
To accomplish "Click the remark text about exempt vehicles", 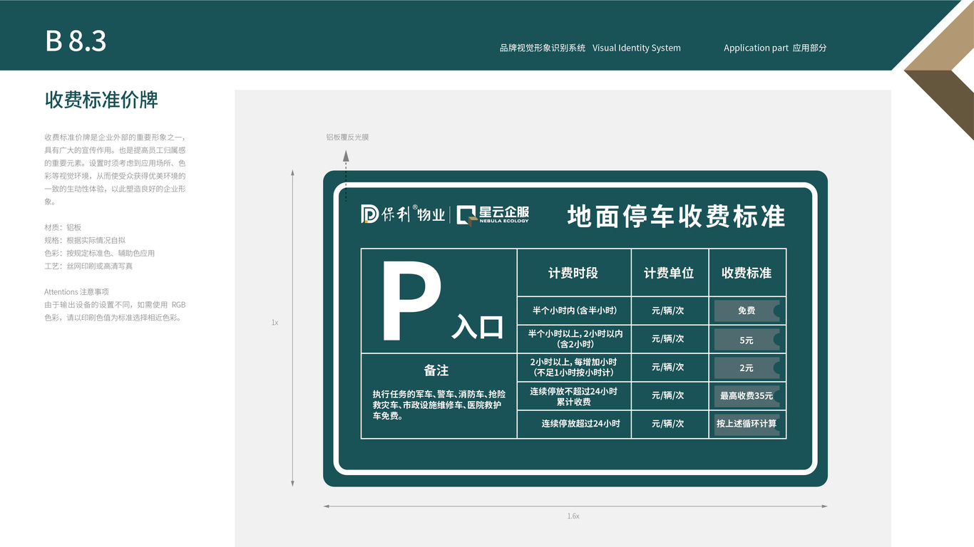I will [x=439, y=405].
